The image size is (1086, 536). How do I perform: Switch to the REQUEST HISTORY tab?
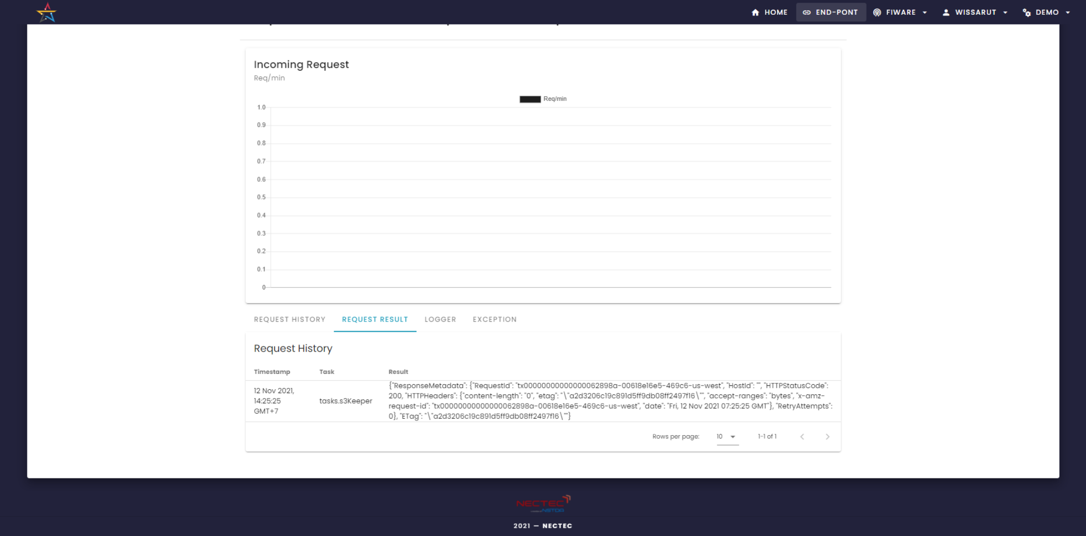click(x=290, y=319)
